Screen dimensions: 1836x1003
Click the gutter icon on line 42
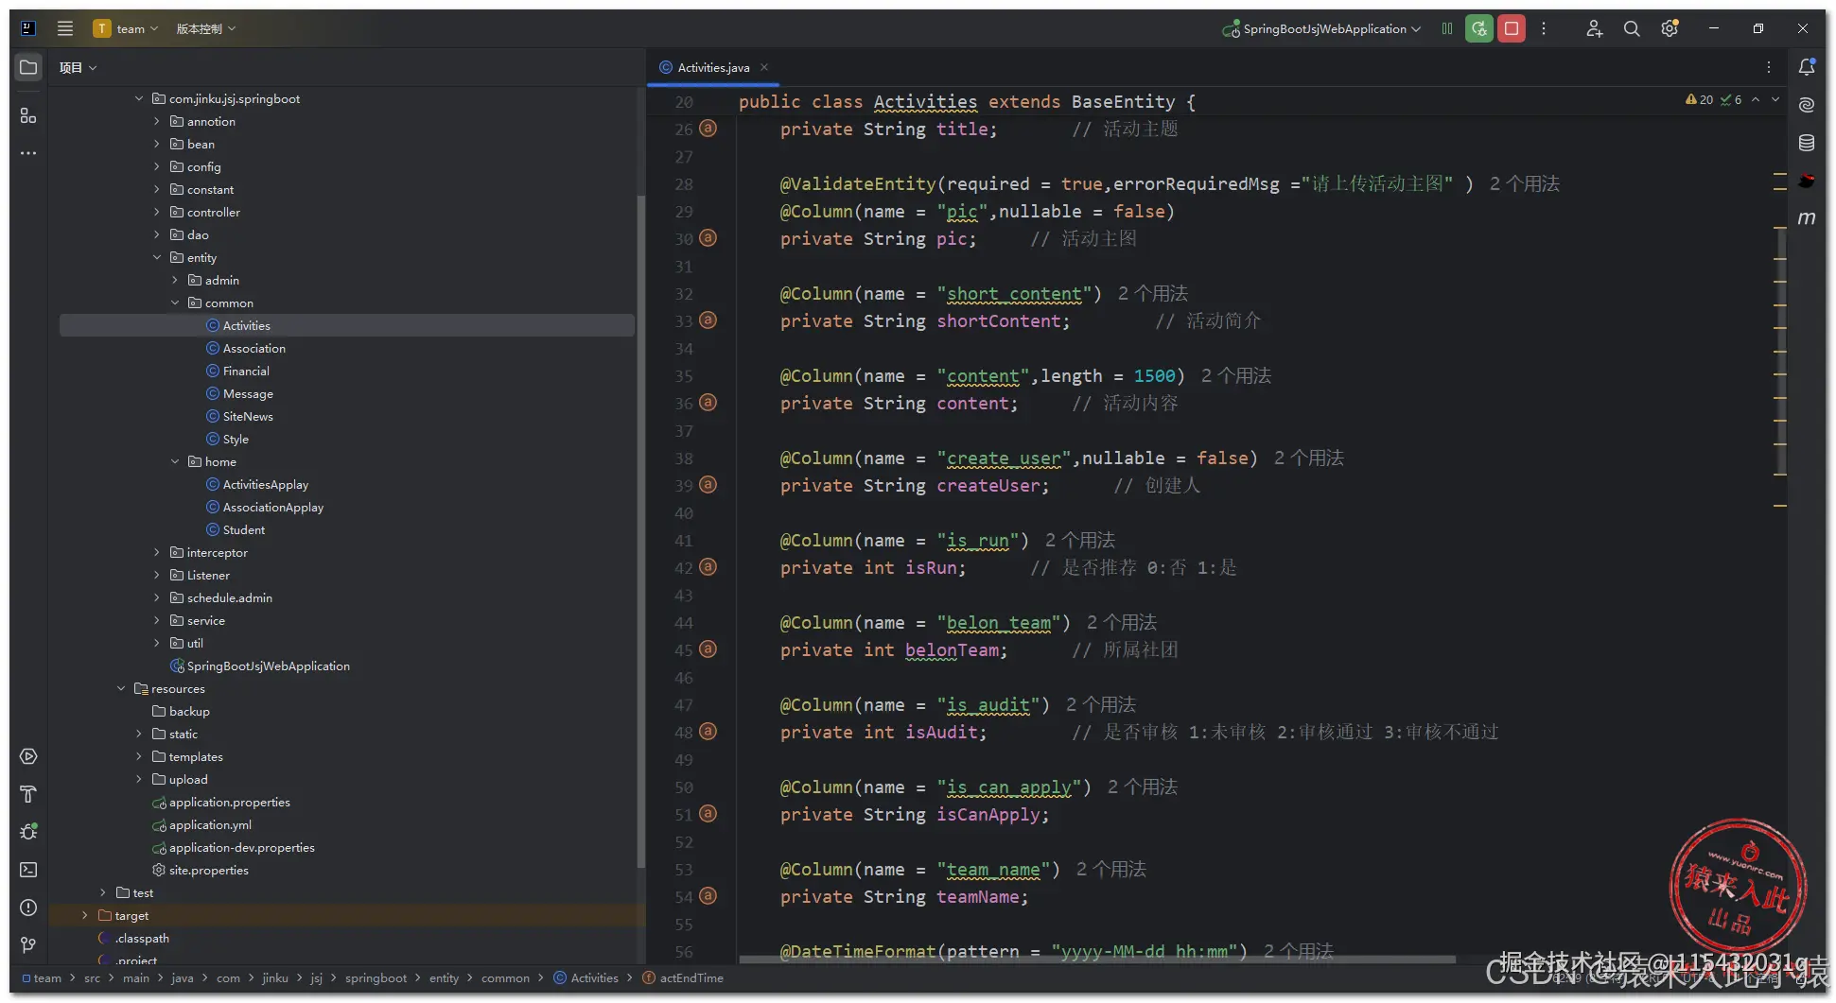point(708,567)
